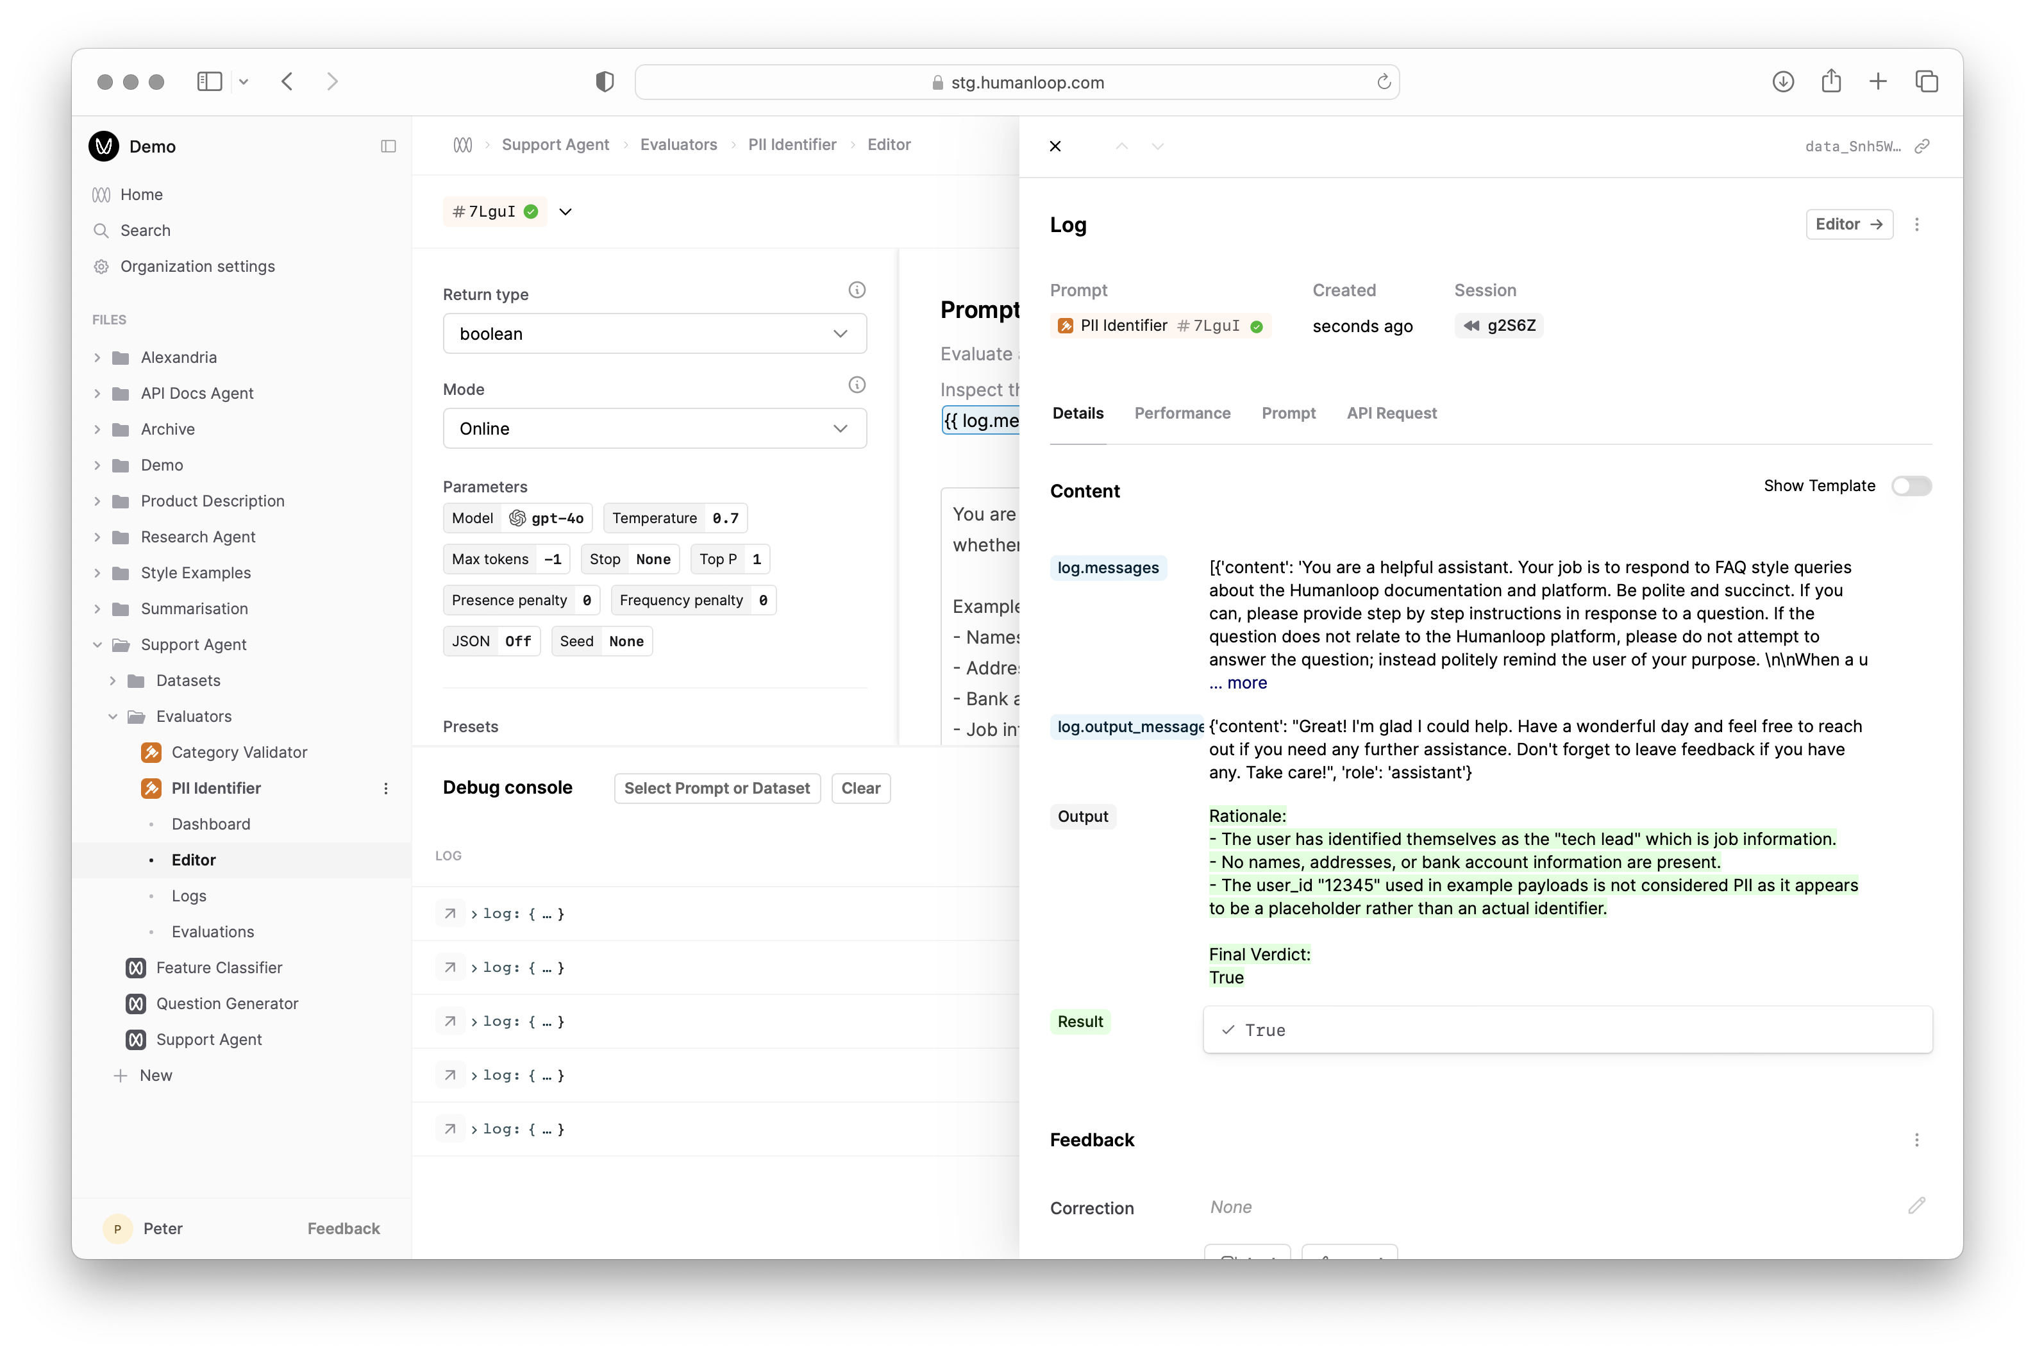Switch to the API Request tab

click(x=1391, y=414)
